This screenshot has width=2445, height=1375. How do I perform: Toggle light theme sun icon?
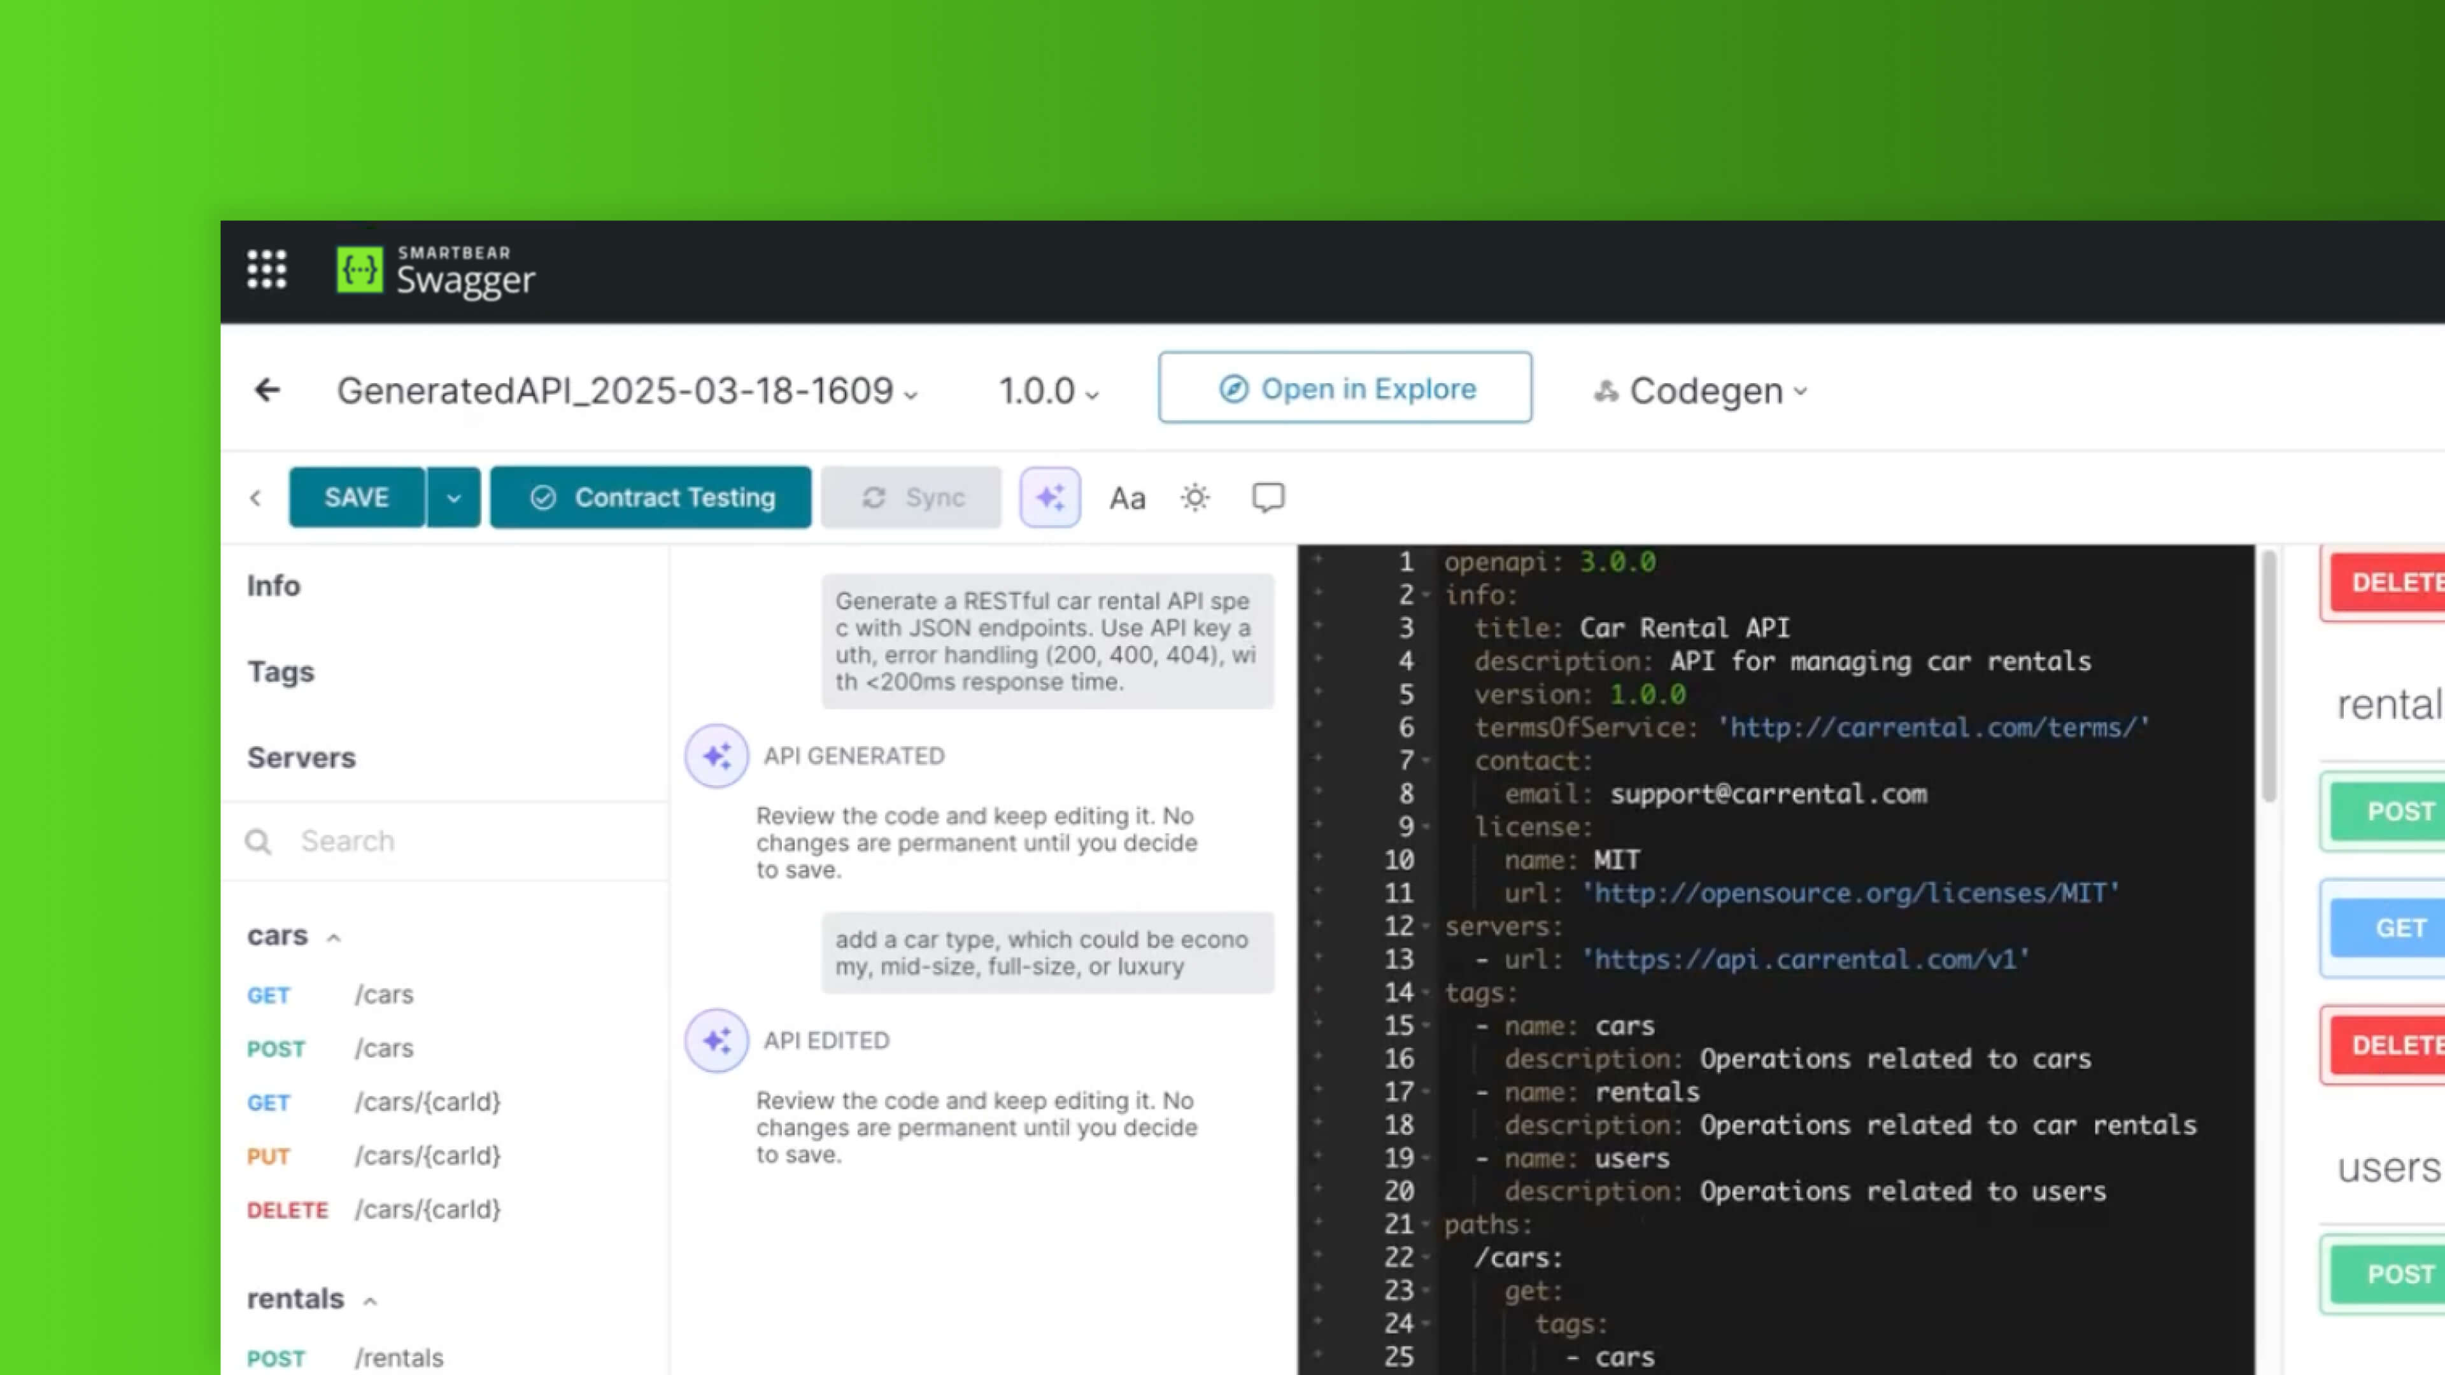pyautogui.click(x=1195, y=498)
